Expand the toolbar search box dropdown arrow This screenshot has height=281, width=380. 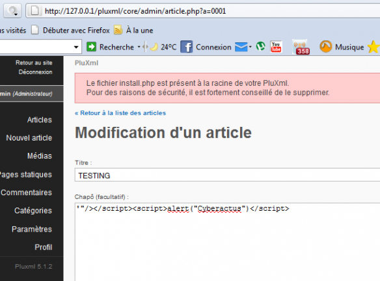tap(76, 47)
